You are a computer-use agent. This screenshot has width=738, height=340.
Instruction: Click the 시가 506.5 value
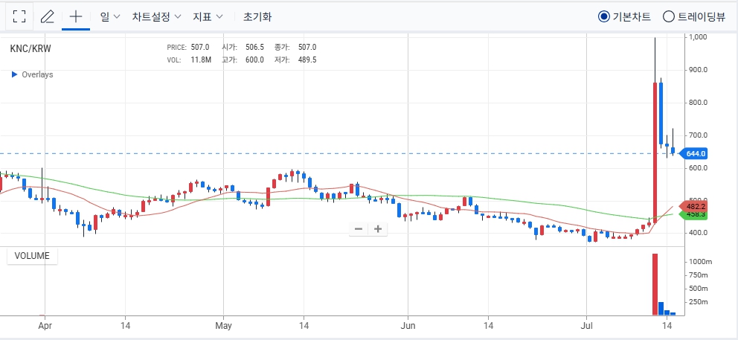254,47
